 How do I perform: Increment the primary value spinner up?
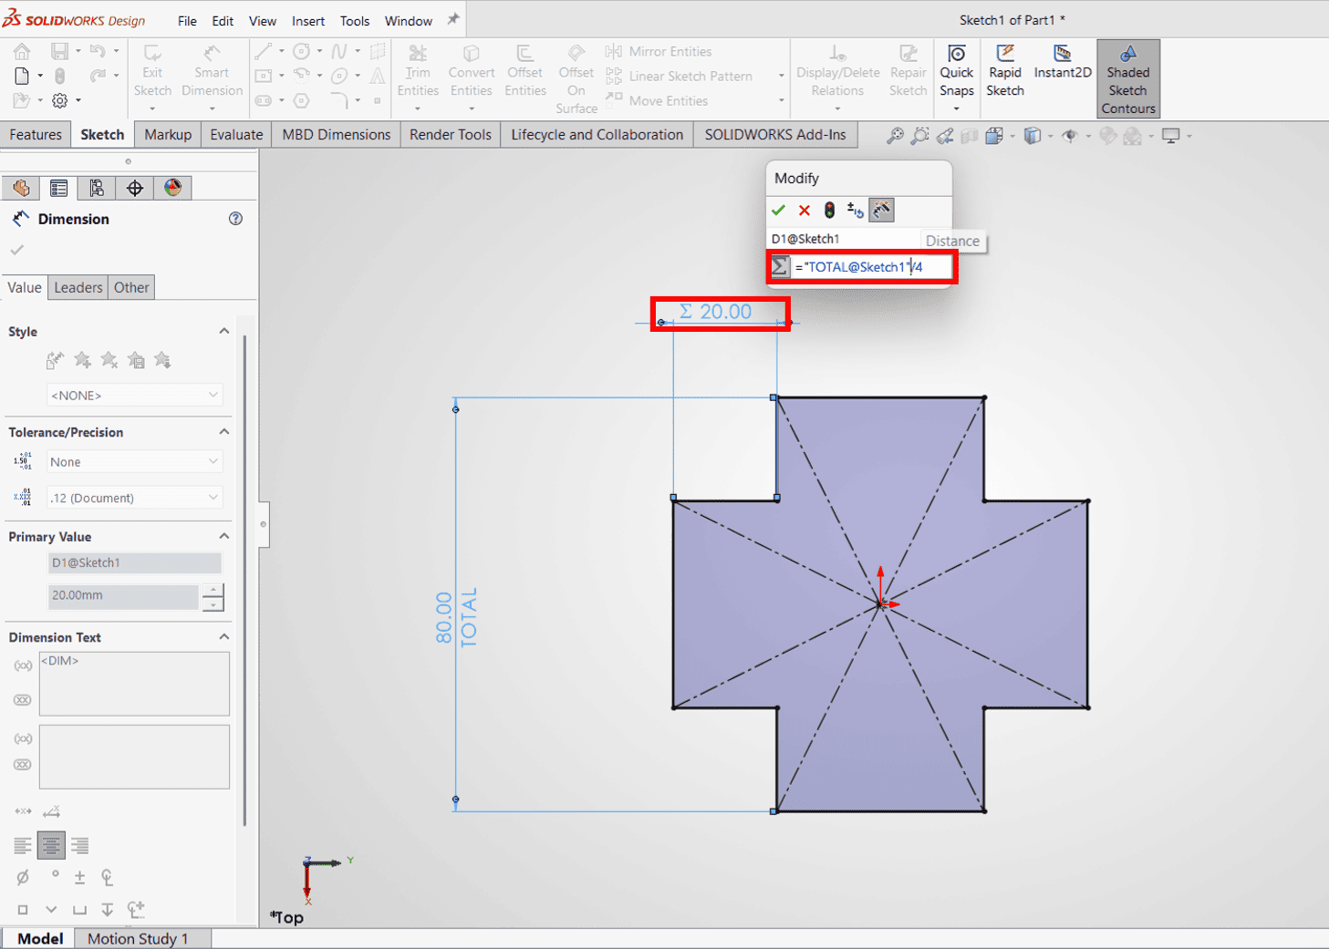click(213, 591)
